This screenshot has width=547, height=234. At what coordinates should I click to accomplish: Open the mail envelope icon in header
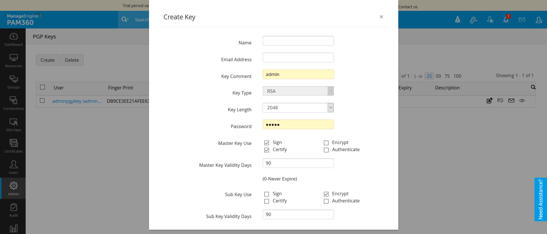(522, 20)
